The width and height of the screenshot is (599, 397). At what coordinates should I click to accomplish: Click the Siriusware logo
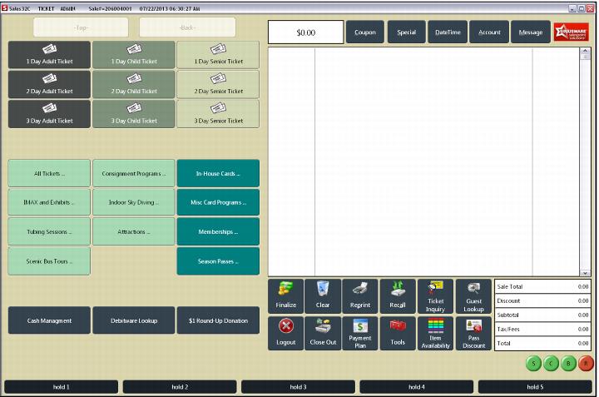click(x=572, y=32)
